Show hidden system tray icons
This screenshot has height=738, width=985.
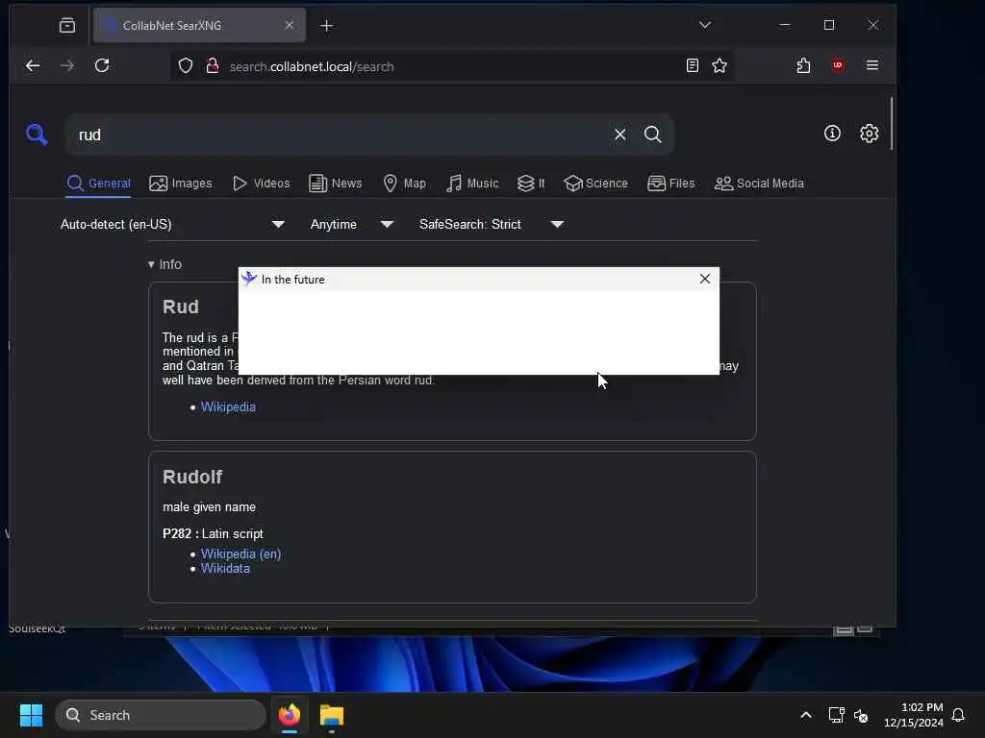coord(806,715)
